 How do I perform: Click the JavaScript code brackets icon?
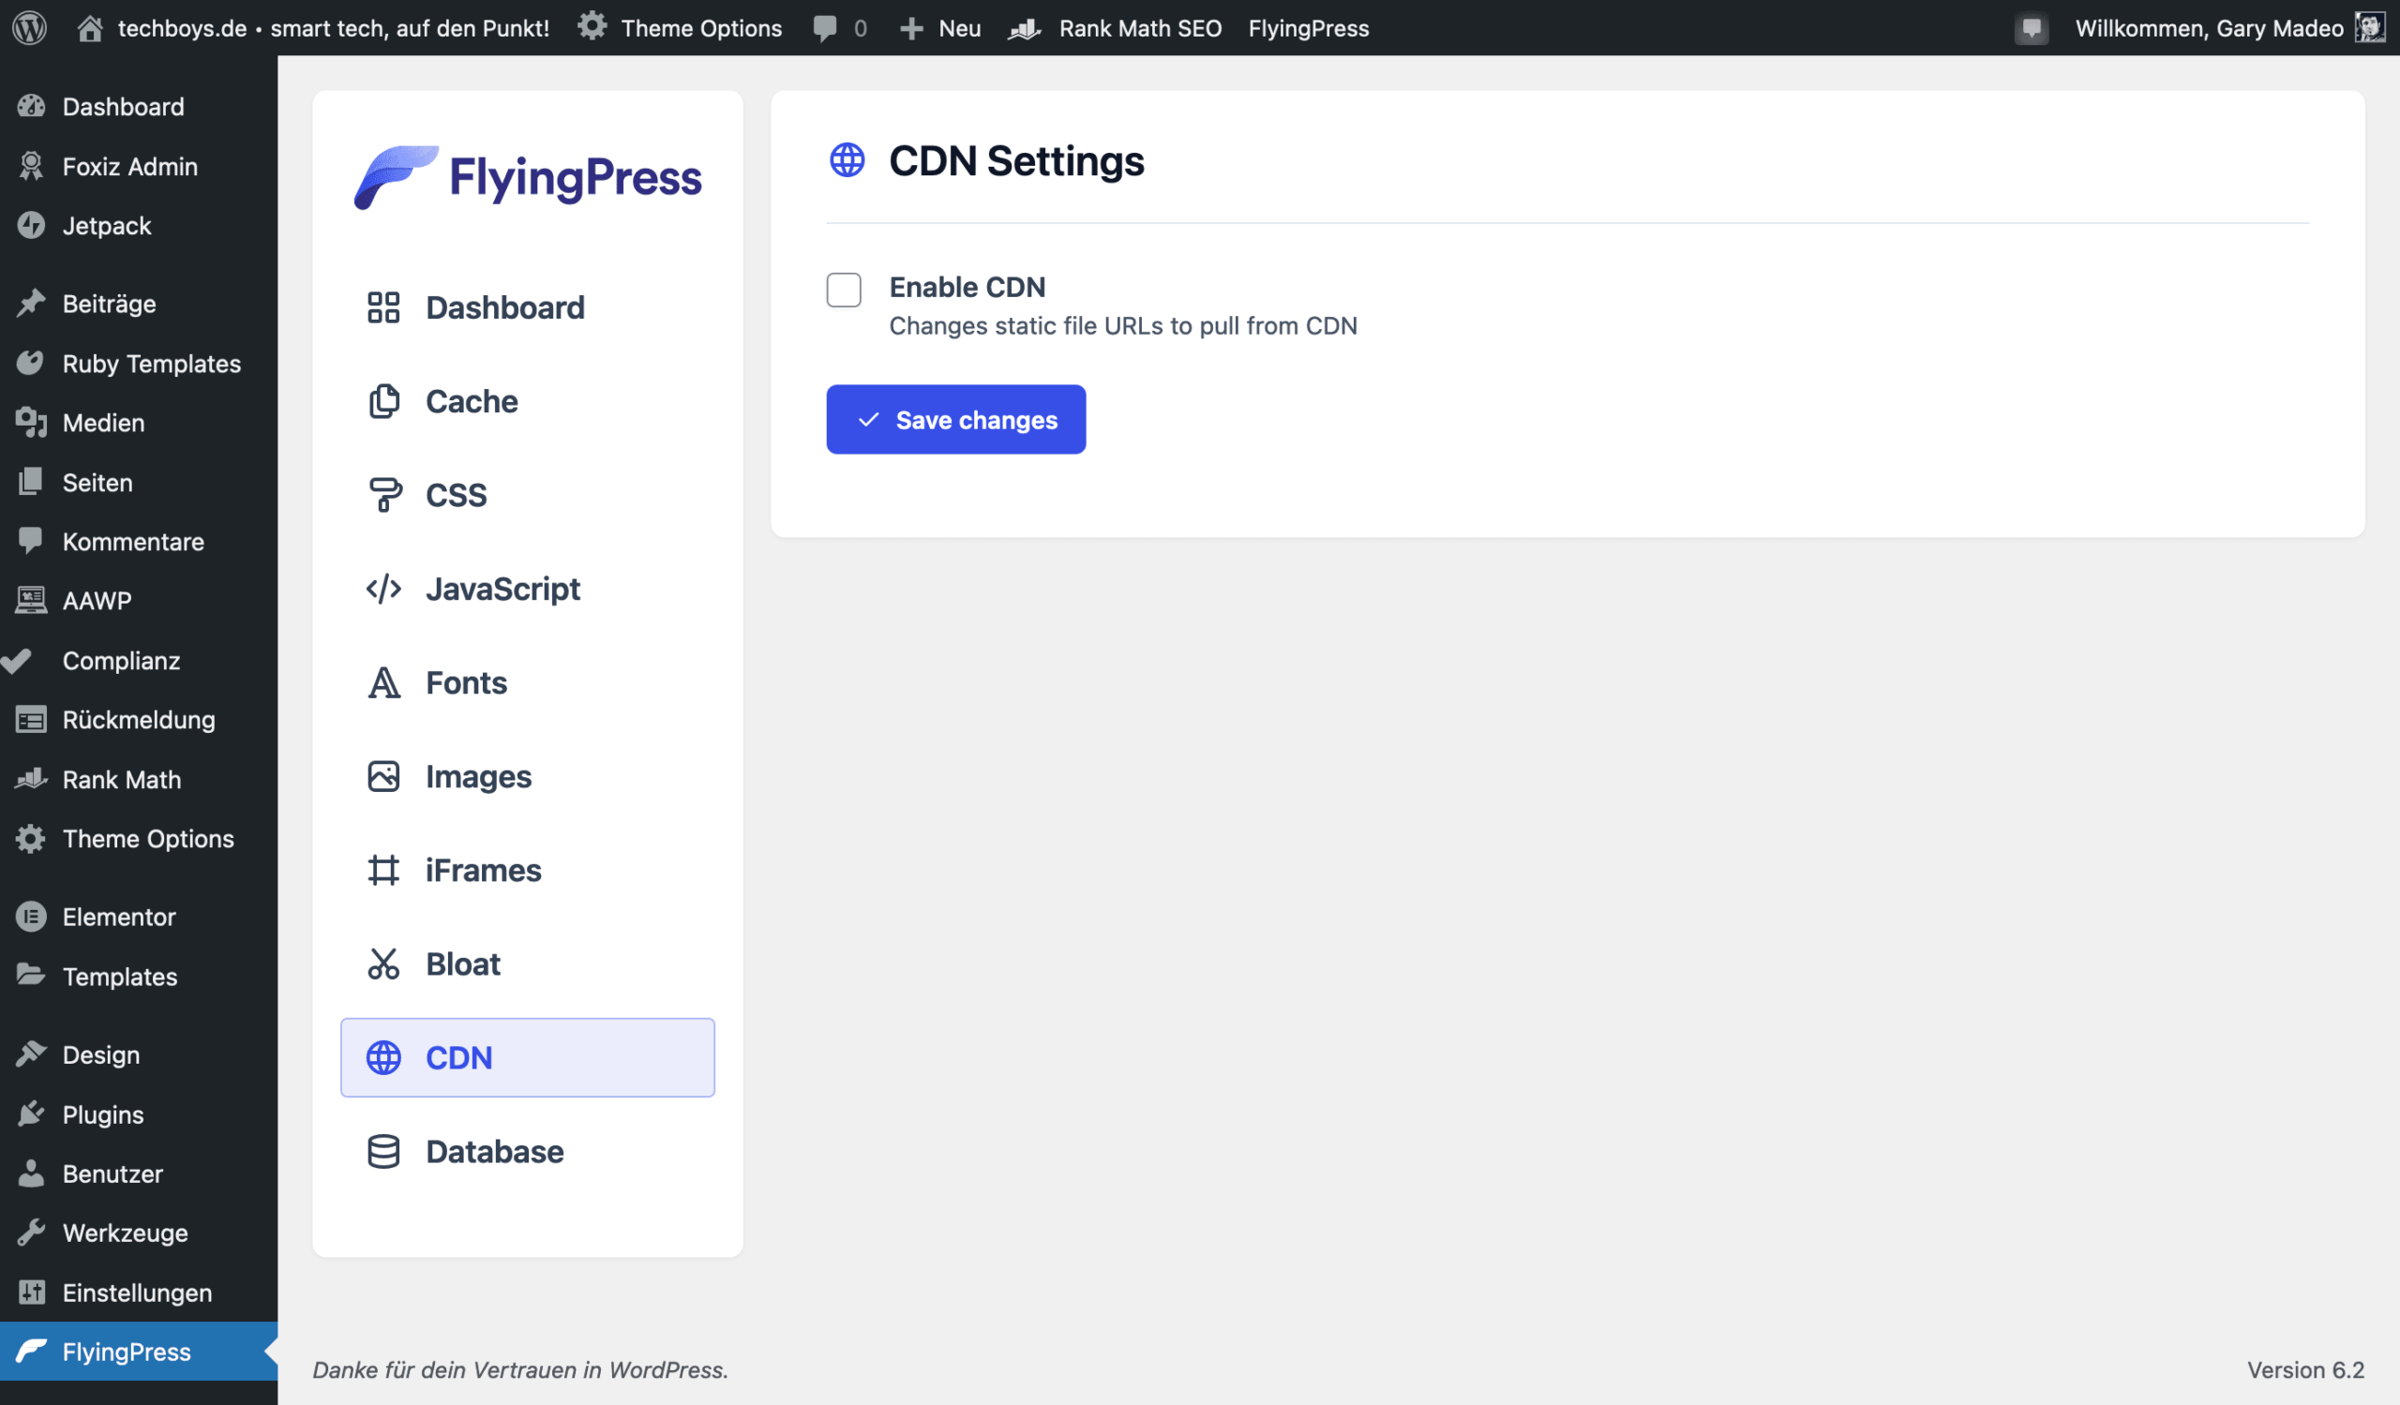[x=383, y=590]
